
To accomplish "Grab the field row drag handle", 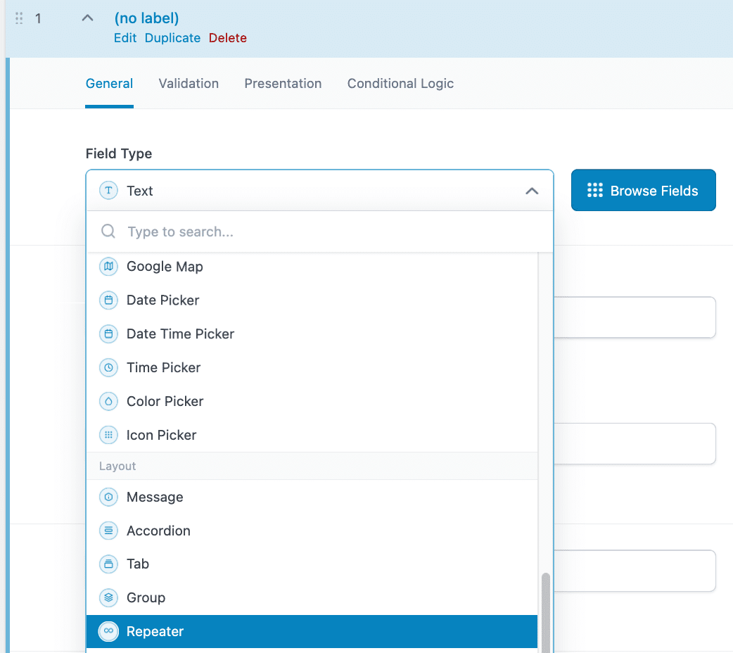I will 19,18.
